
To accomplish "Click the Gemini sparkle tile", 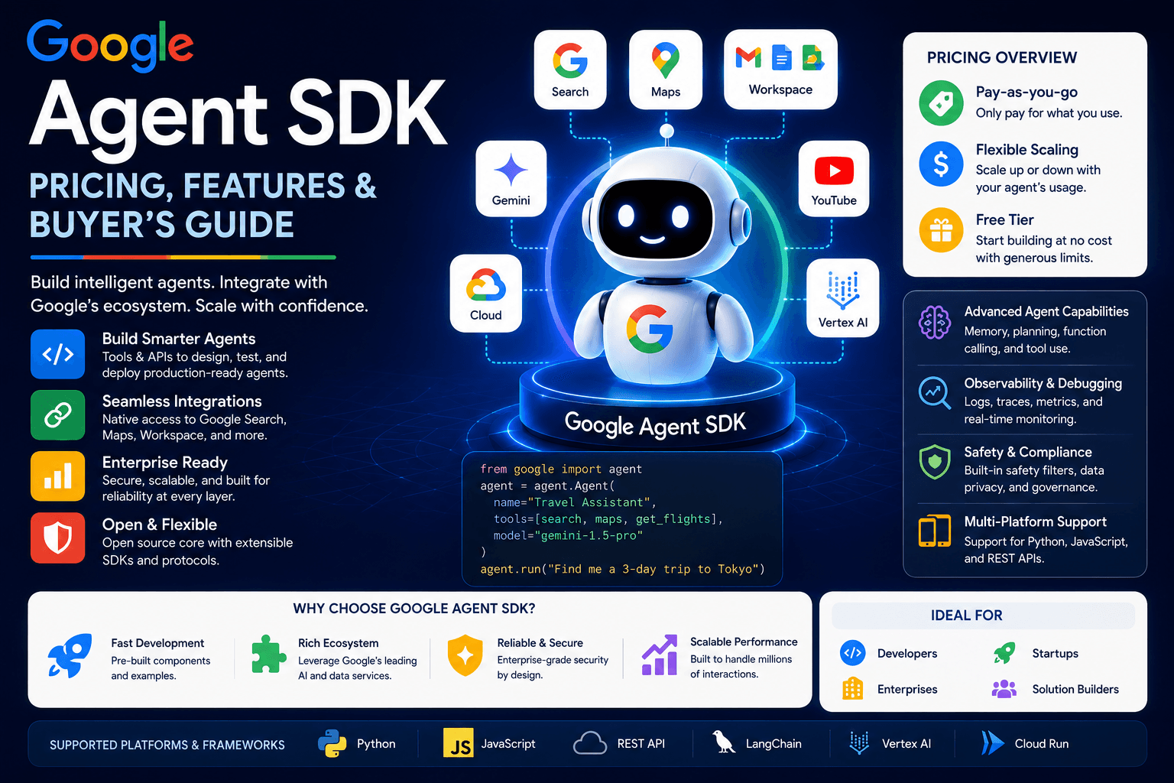I will click(511, 178).
